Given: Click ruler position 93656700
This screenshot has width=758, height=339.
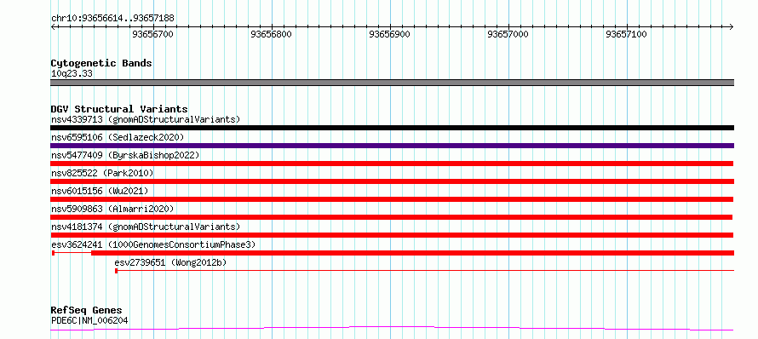Looking at the screenshot, I should pyautogui.click(x=152, y=34).
